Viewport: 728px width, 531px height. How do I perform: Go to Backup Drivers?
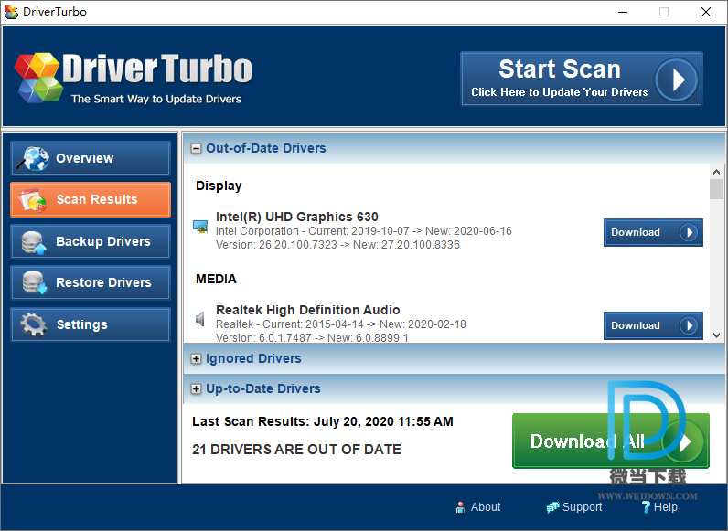coord(91,241)
